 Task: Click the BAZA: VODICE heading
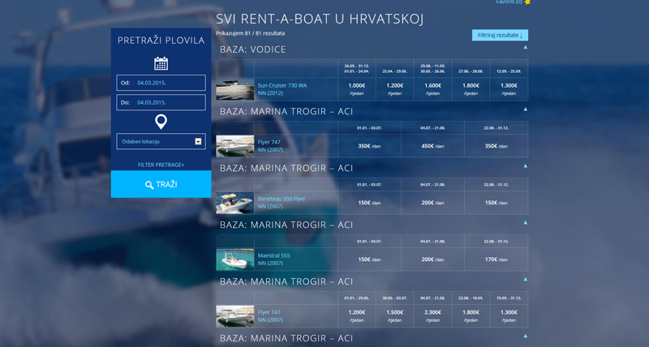click(253, 49)
